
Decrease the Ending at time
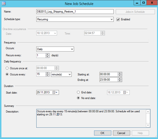point(120,81)
